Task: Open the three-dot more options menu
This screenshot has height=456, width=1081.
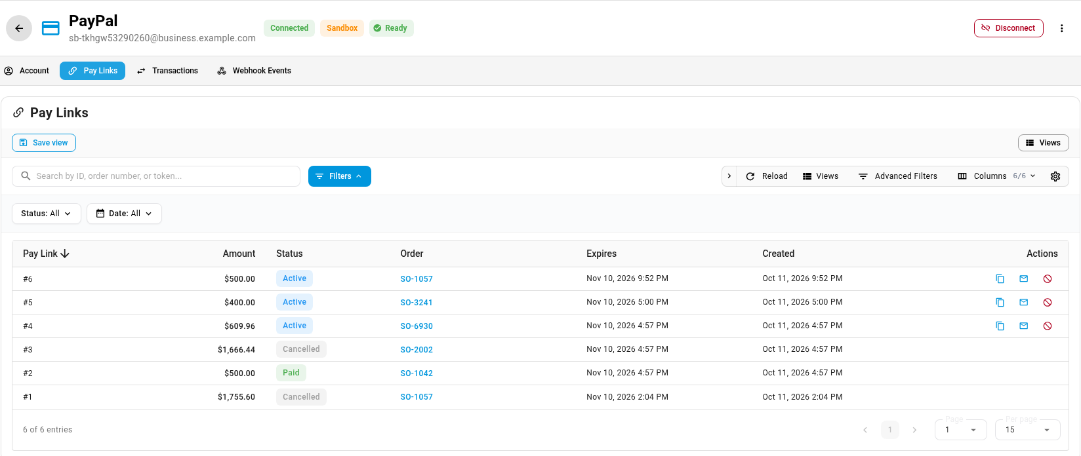Action: [x=1061, y=28]
